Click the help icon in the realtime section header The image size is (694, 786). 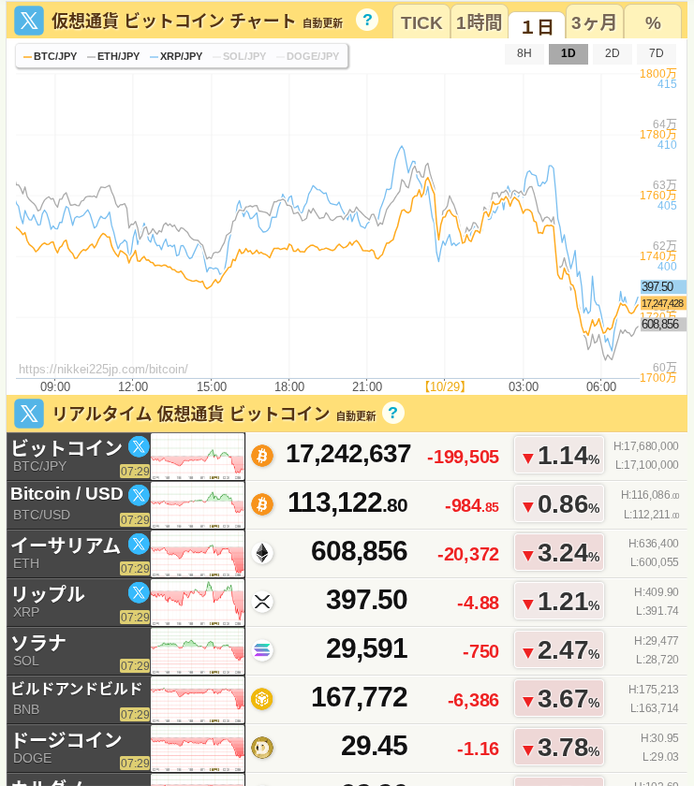(x=393, y=413)
